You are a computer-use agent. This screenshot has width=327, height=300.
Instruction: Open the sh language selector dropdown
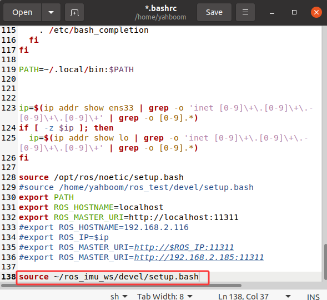[x=119, y=296]
